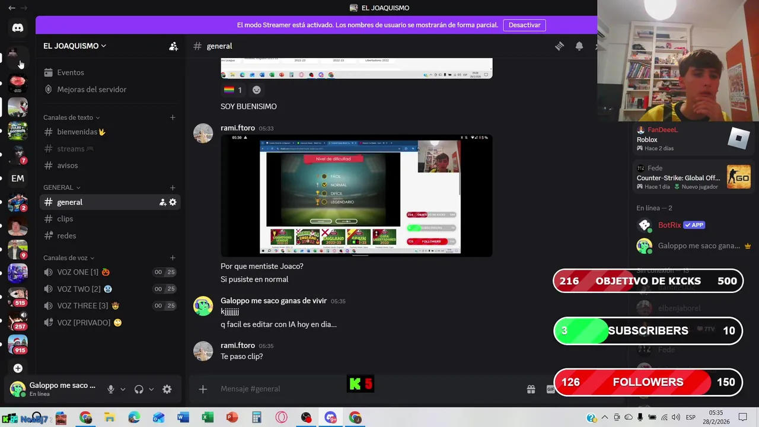Open Outlook in taskbar
759x427 pixels.
[x=158, y=418]
